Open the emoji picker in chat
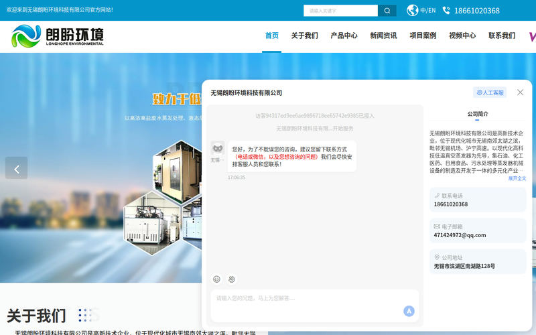 pyautogui.click(x=216, y=279)
